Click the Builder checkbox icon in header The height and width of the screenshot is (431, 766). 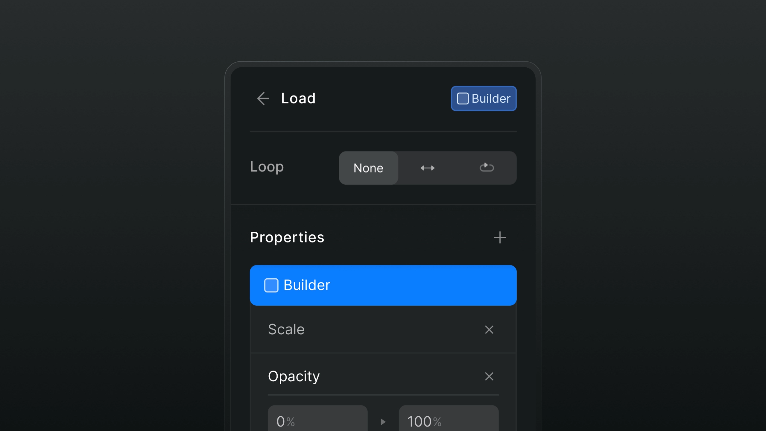click(x=462, y=98)
